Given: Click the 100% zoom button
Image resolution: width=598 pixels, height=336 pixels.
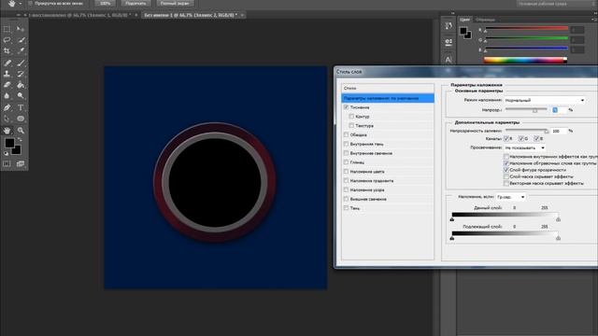Looking at the screenshot, I should click(105, 4).
